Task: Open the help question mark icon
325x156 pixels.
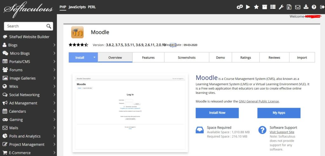Action: [x=314, y=7]
